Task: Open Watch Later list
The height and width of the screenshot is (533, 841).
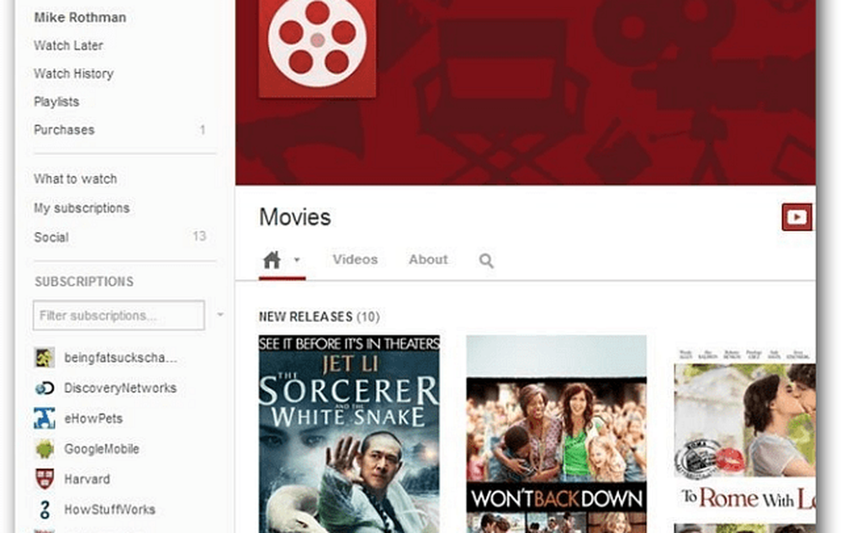Action: pos(68,45)
